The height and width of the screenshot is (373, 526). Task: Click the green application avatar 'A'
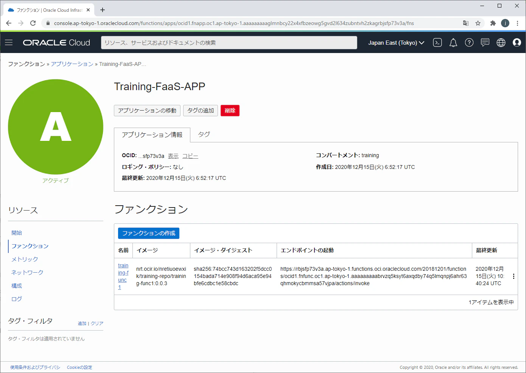(56, 127)
